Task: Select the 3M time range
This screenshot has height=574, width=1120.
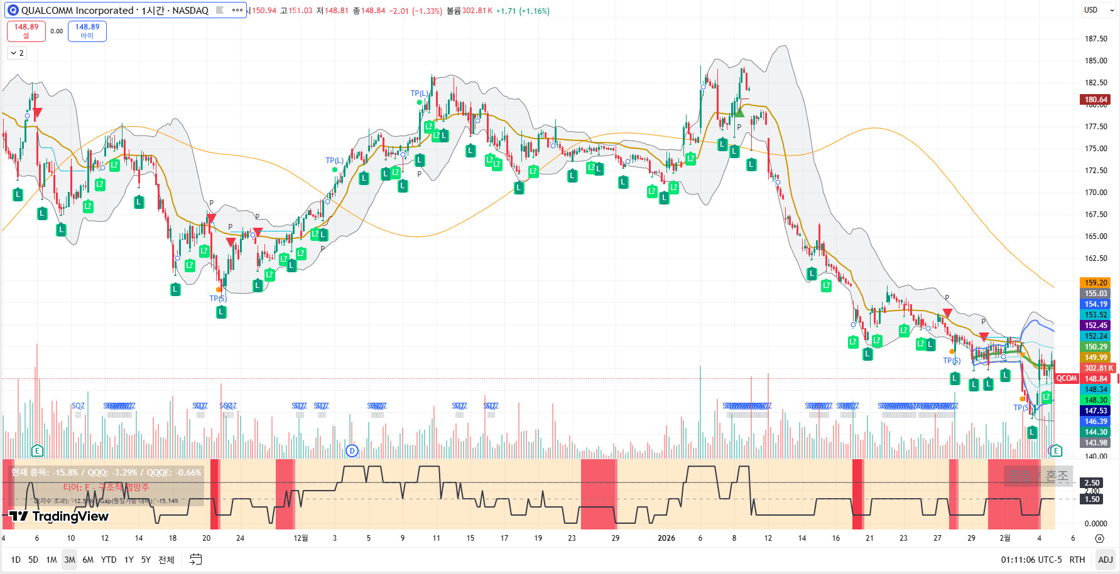Action: [70, 560]
